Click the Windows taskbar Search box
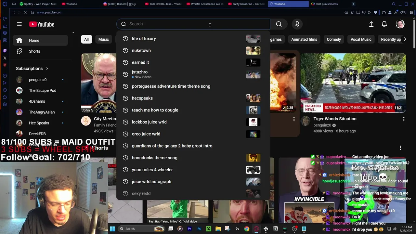The image size is (416, 234). tap(141, 229)
